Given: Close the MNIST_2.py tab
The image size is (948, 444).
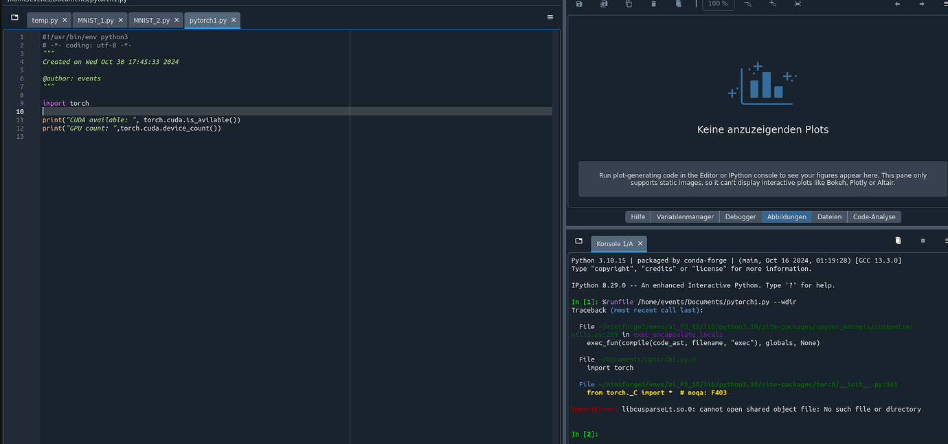Looking at the screenshot, I should click(177, 21).
